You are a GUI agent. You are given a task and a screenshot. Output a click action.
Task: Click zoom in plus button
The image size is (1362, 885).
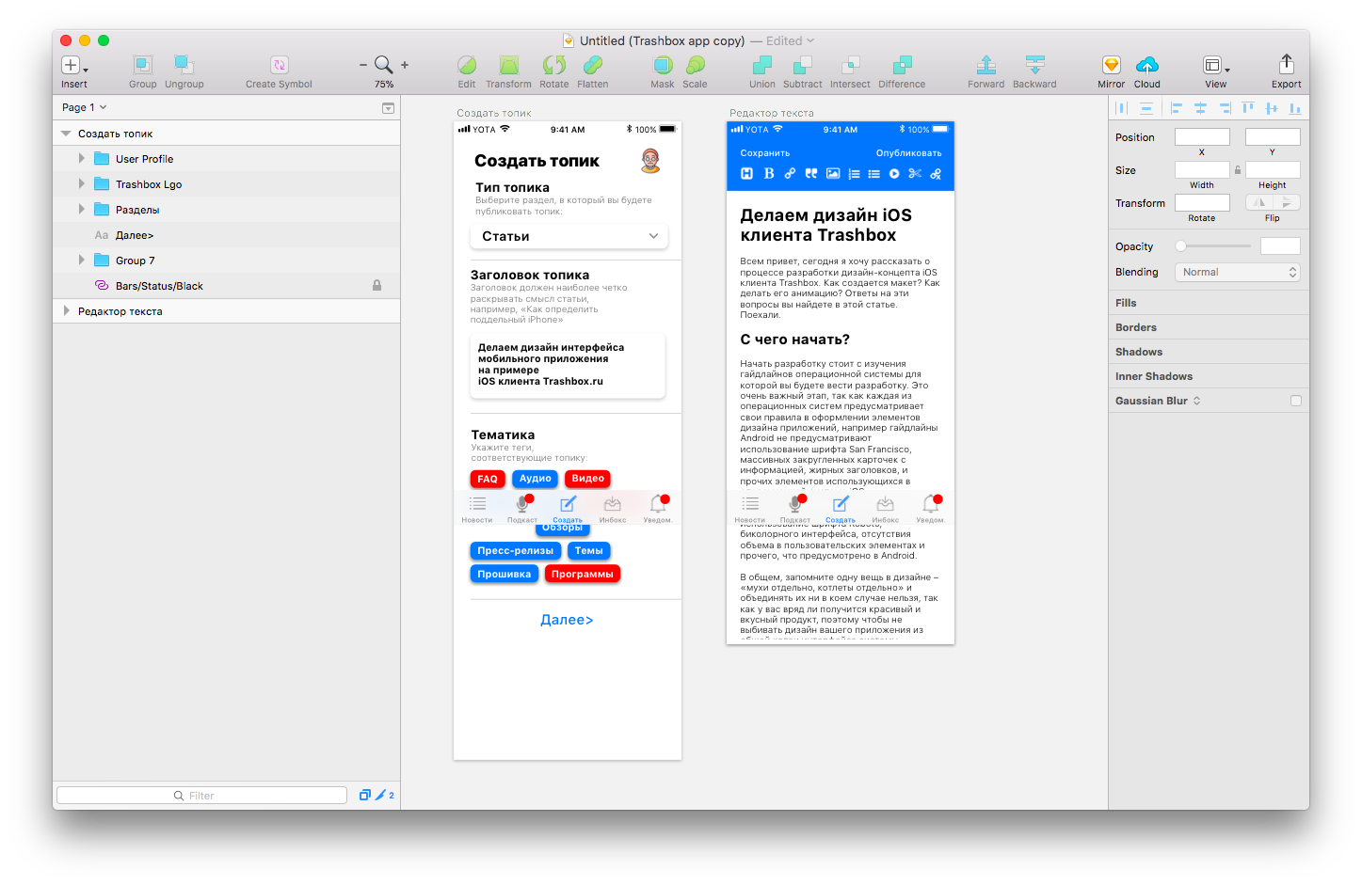(x=405, y=65)
